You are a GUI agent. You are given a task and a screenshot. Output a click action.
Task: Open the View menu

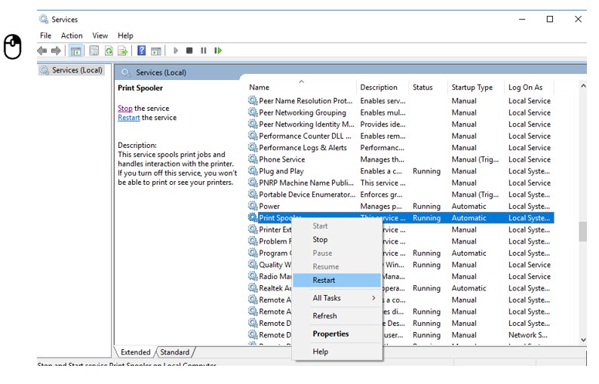[x=100, y=35]
